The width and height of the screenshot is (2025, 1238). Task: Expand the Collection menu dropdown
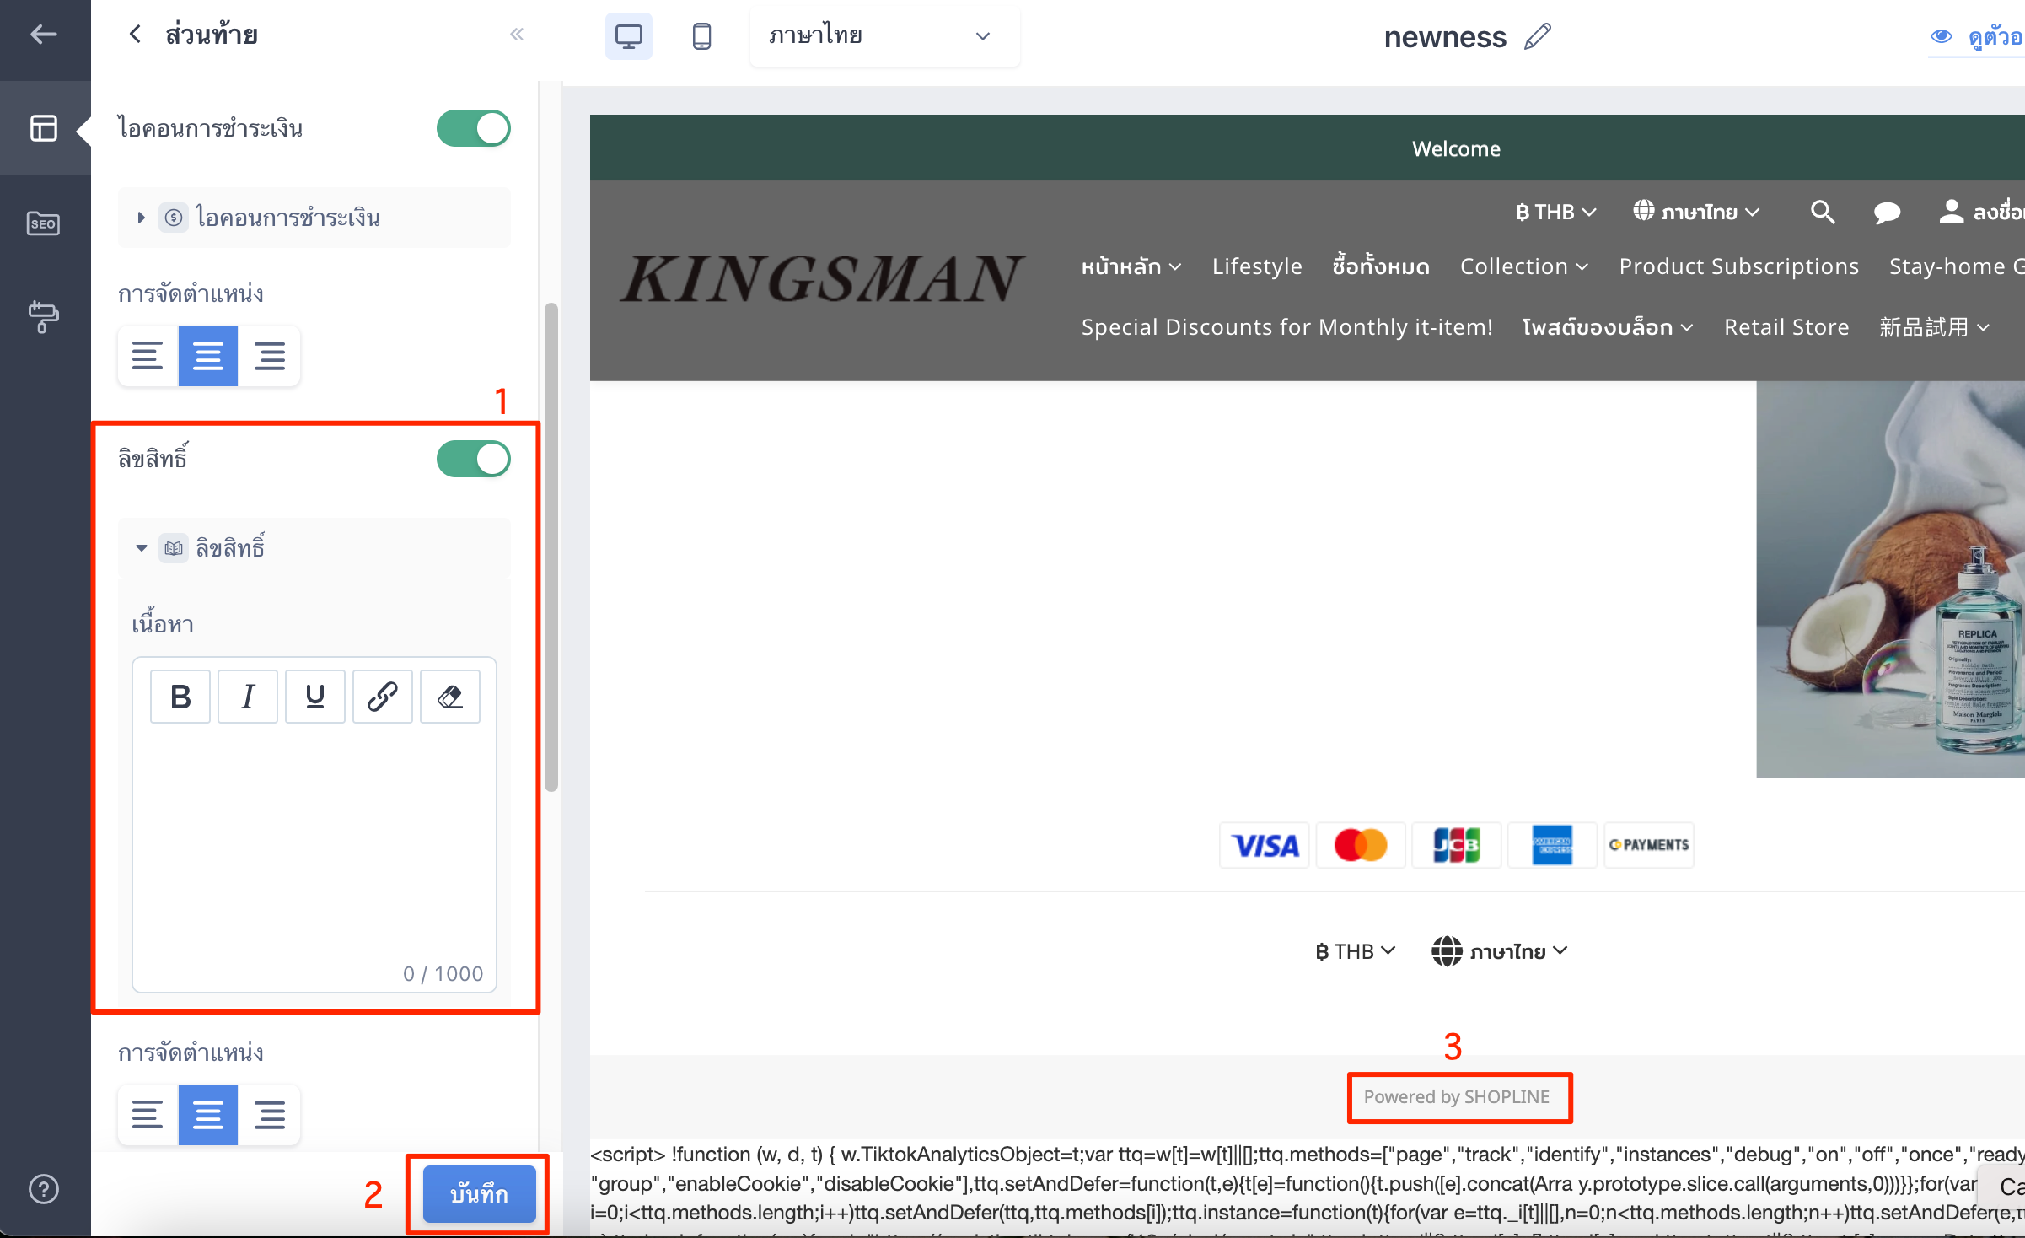pos(1524,266)
